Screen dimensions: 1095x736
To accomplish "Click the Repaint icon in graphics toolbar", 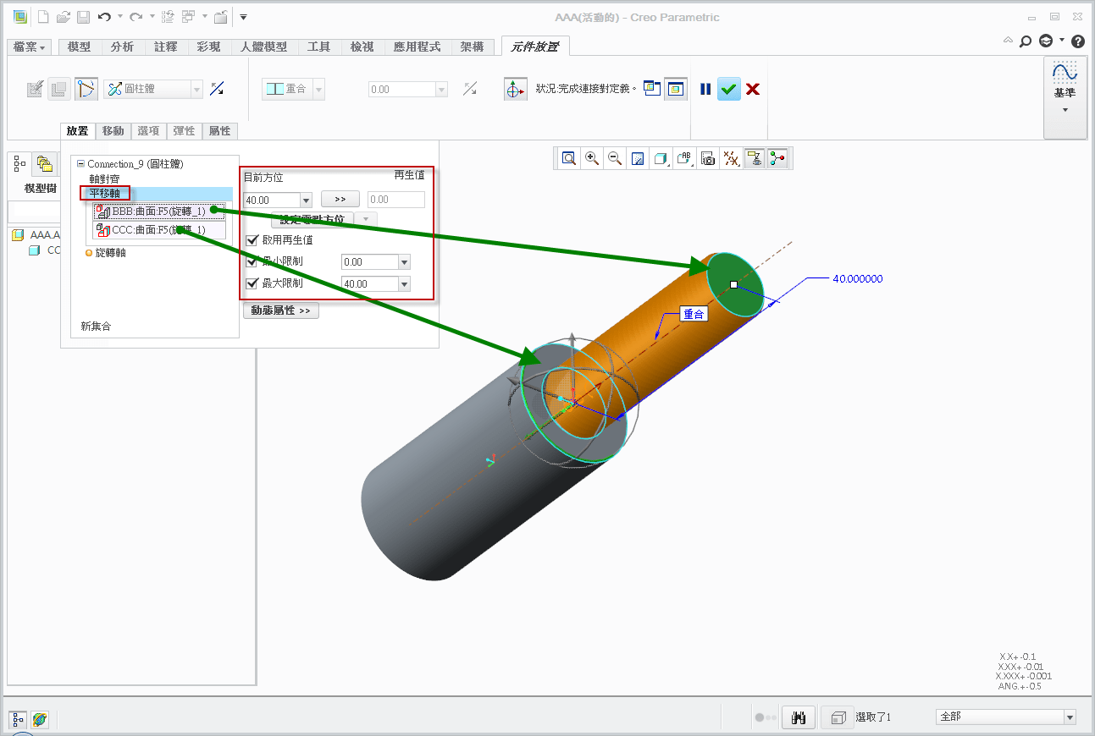I will (639, 158).
